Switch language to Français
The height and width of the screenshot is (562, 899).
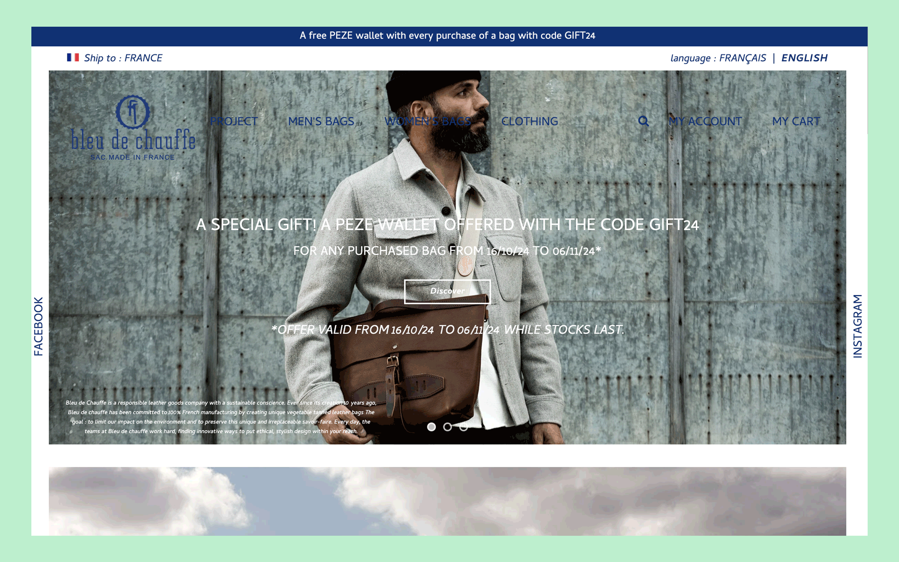[x=743, y=58]
